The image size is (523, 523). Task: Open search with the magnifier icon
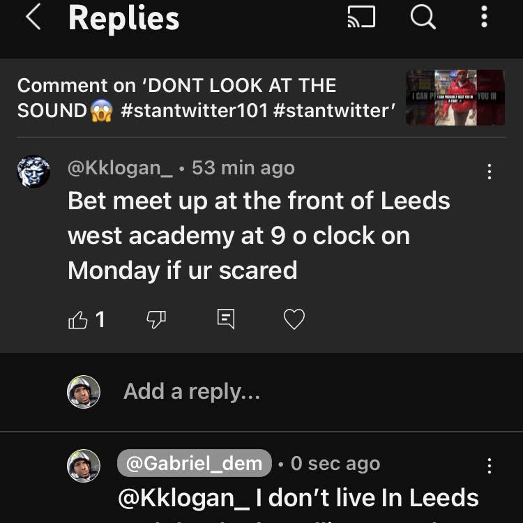pos(423,17)
